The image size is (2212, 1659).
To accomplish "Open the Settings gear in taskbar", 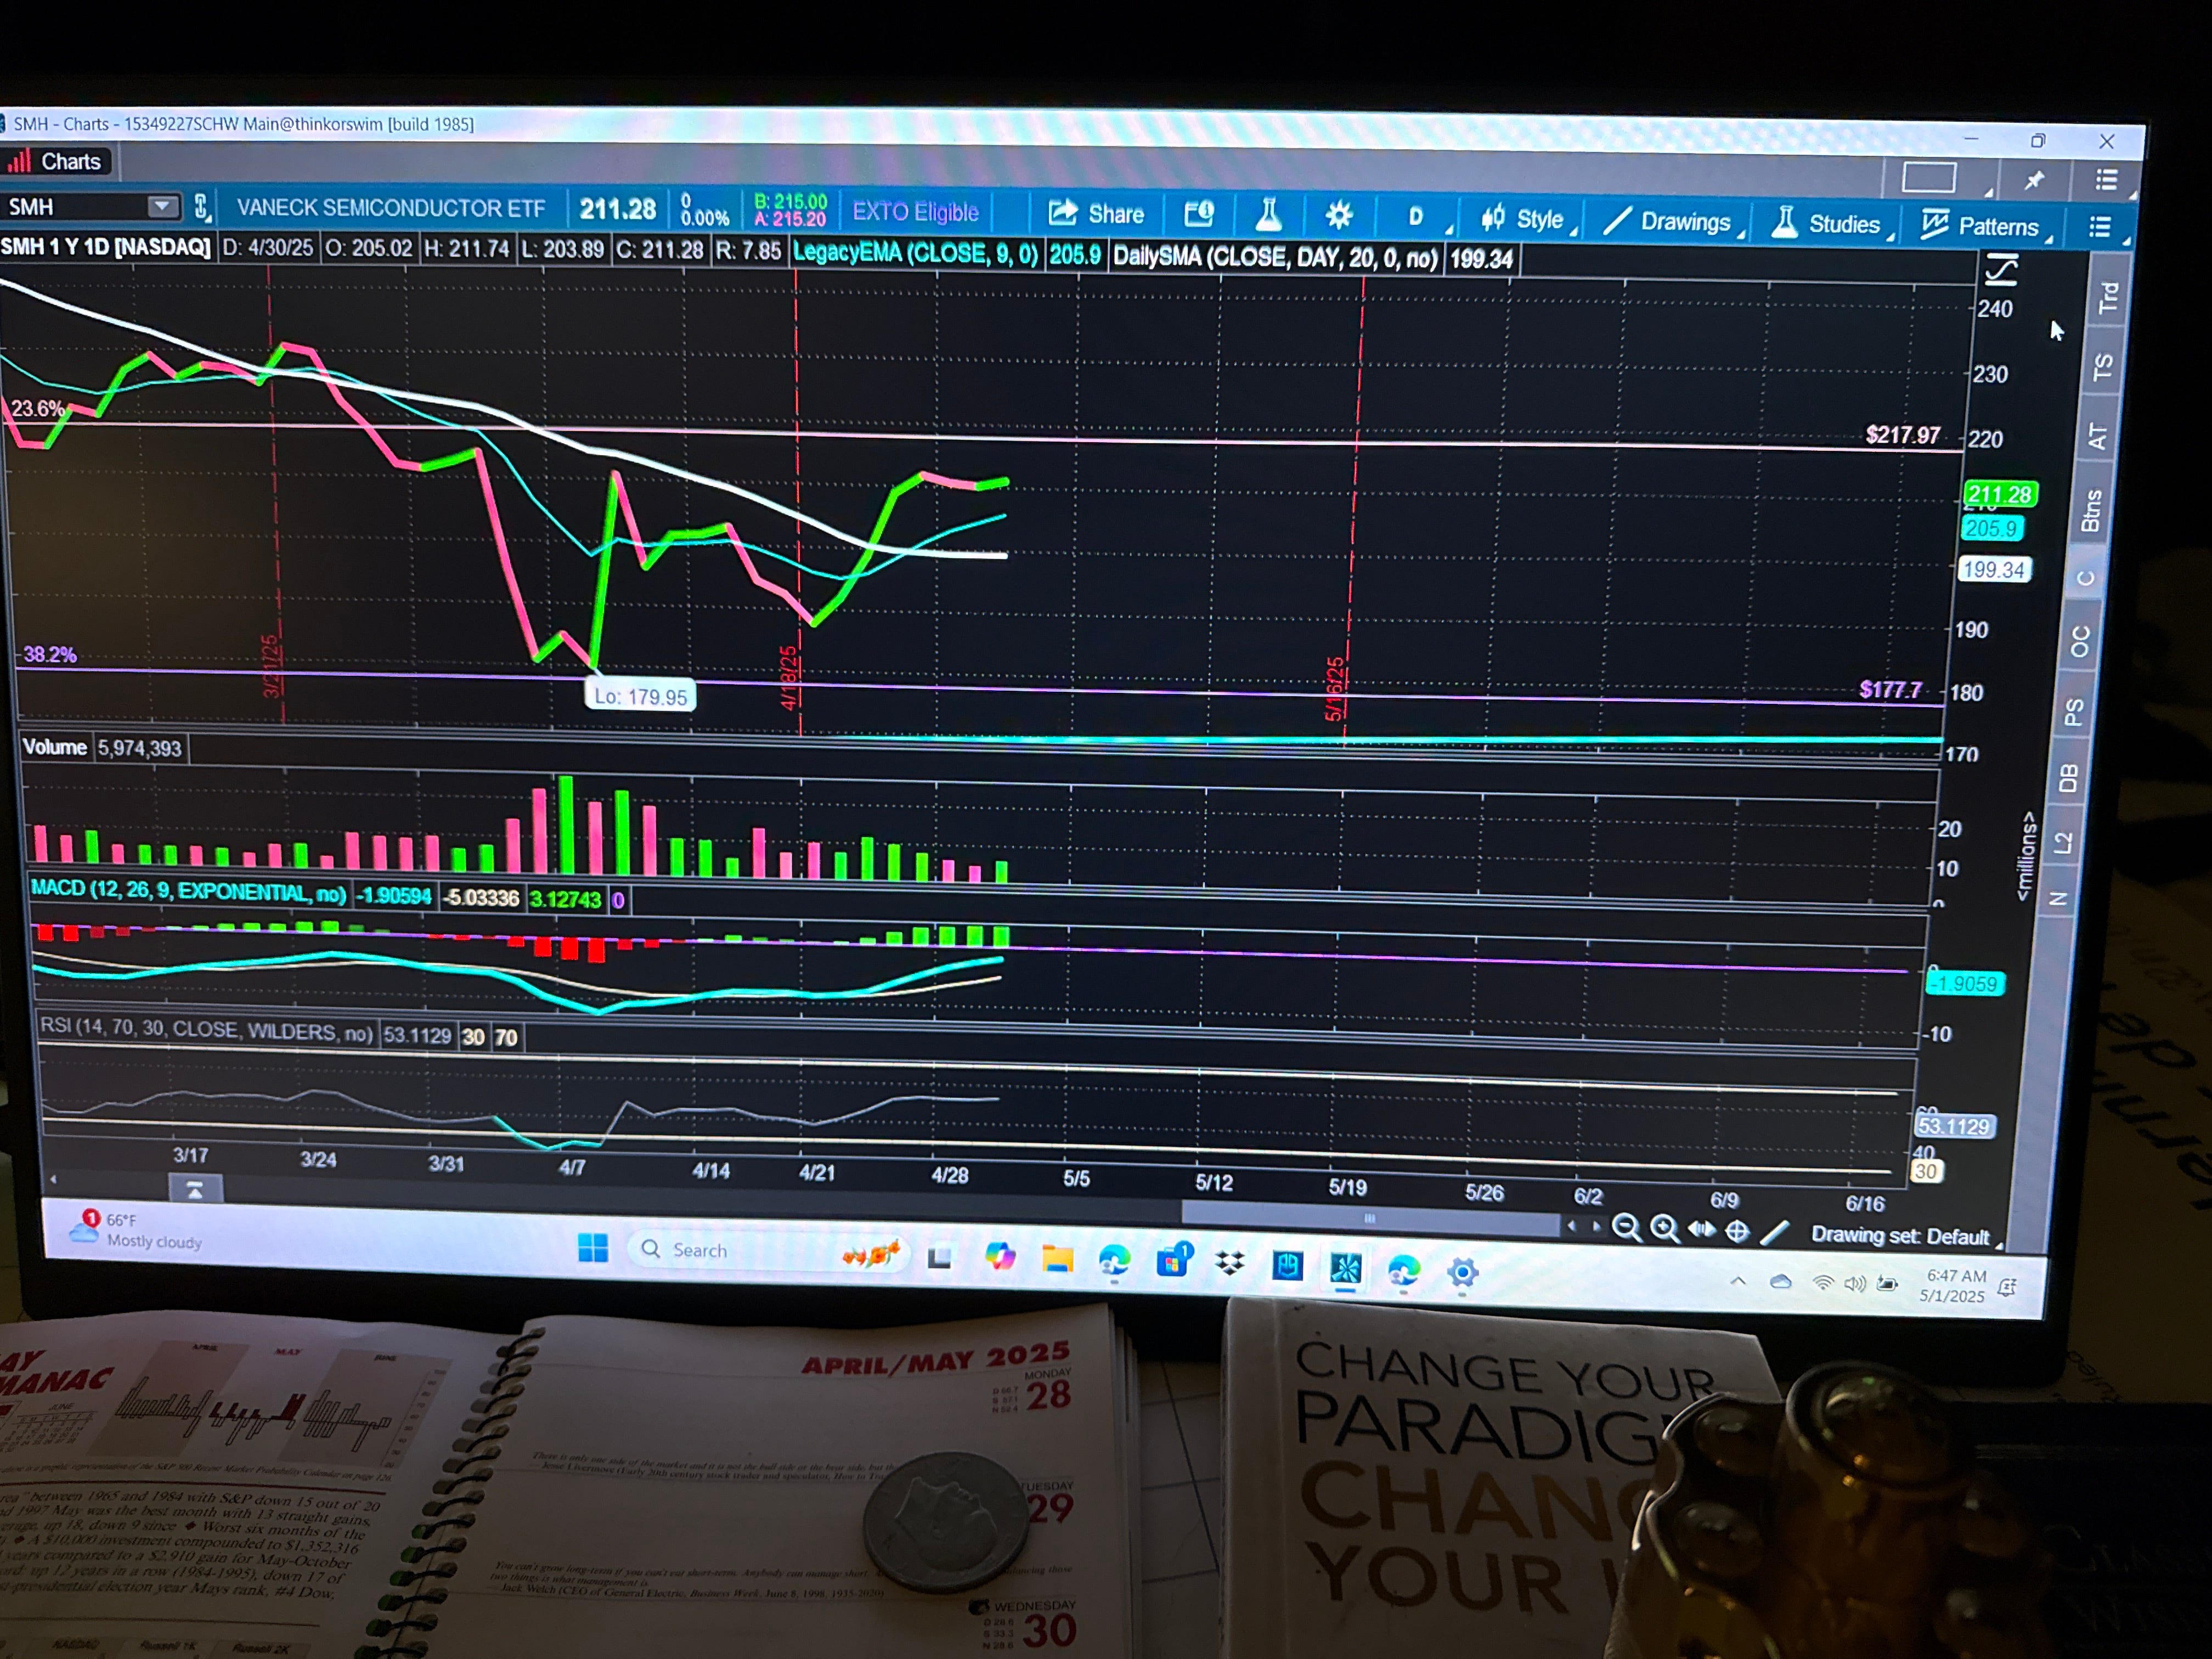I will click(1462, 1272).
